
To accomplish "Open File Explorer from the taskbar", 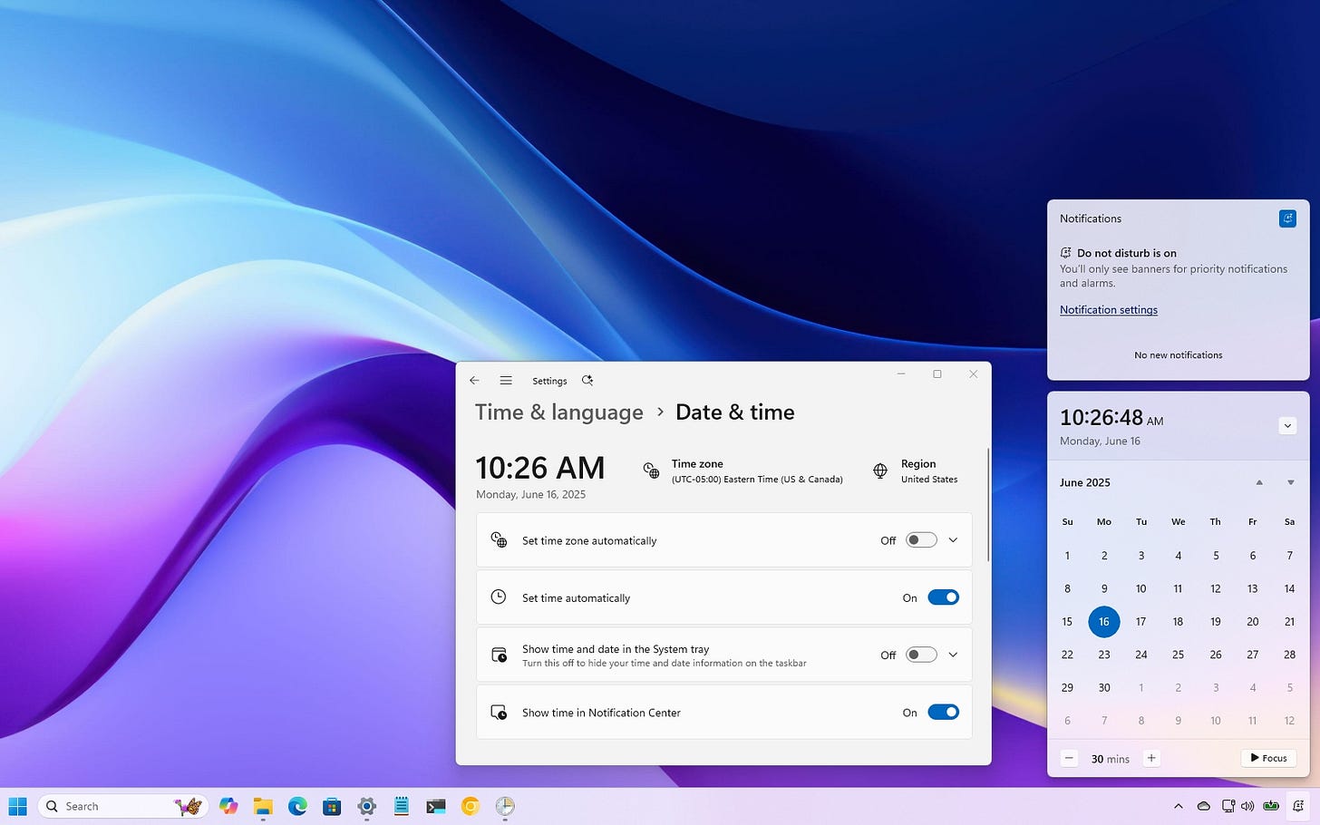I will pyautogui.click(x=263, y=806).
